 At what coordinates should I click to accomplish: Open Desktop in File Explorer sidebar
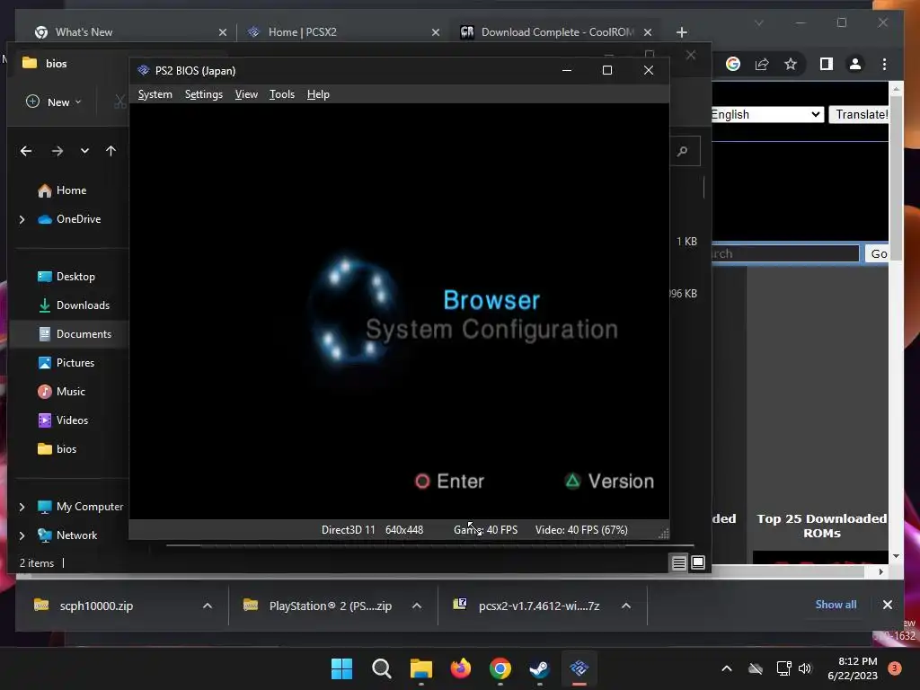[x=70, y=277]
